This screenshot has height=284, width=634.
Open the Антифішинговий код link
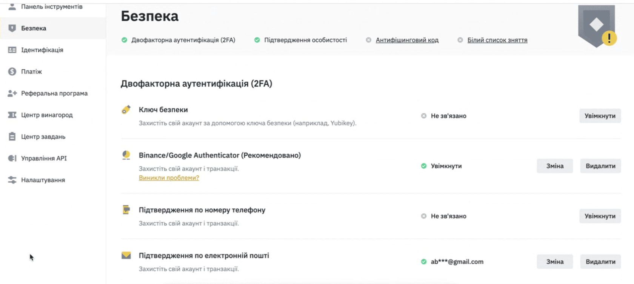pos(407,40)
